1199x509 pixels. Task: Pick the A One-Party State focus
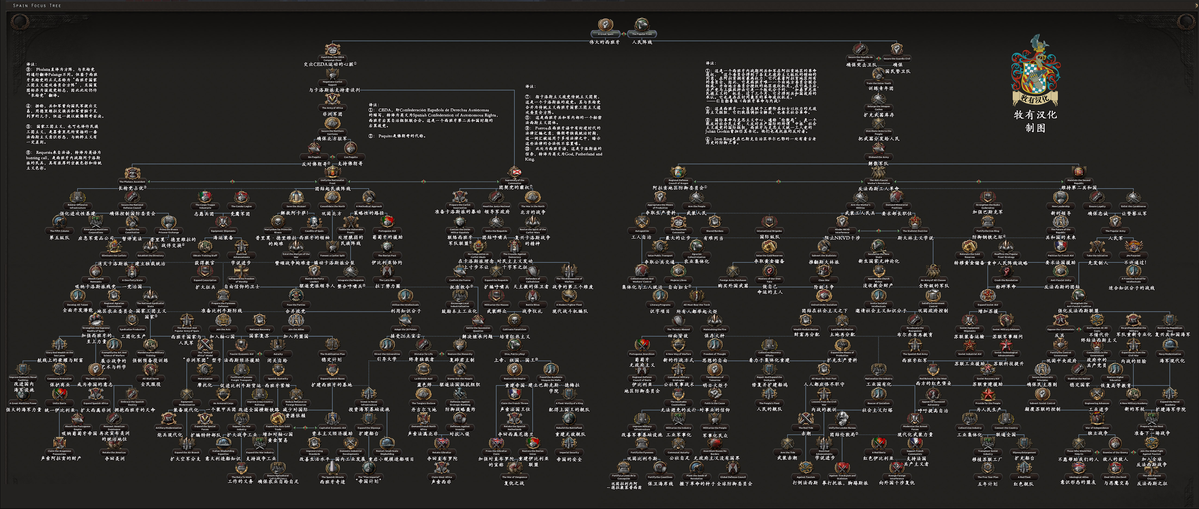(132, 274)
